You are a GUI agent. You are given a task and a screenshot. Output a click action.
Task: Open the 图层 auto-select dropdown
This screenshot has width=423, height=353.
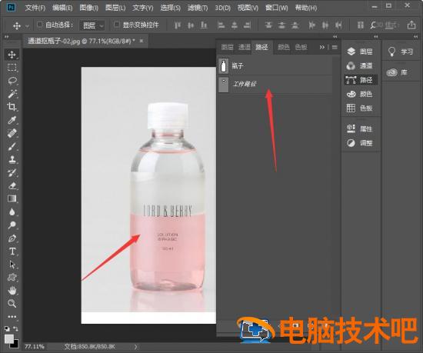tap(92, 25)
